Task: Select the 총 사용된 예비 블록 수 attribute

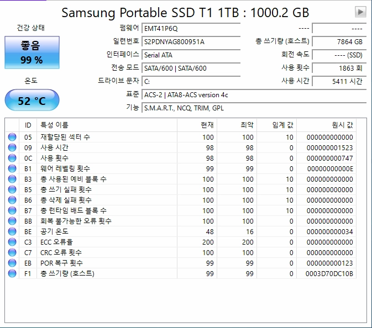Action: (74, 179)
